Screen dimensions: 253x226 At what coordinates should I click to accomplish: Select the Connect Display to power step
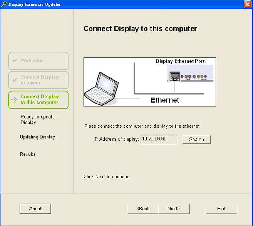(38, 80)
